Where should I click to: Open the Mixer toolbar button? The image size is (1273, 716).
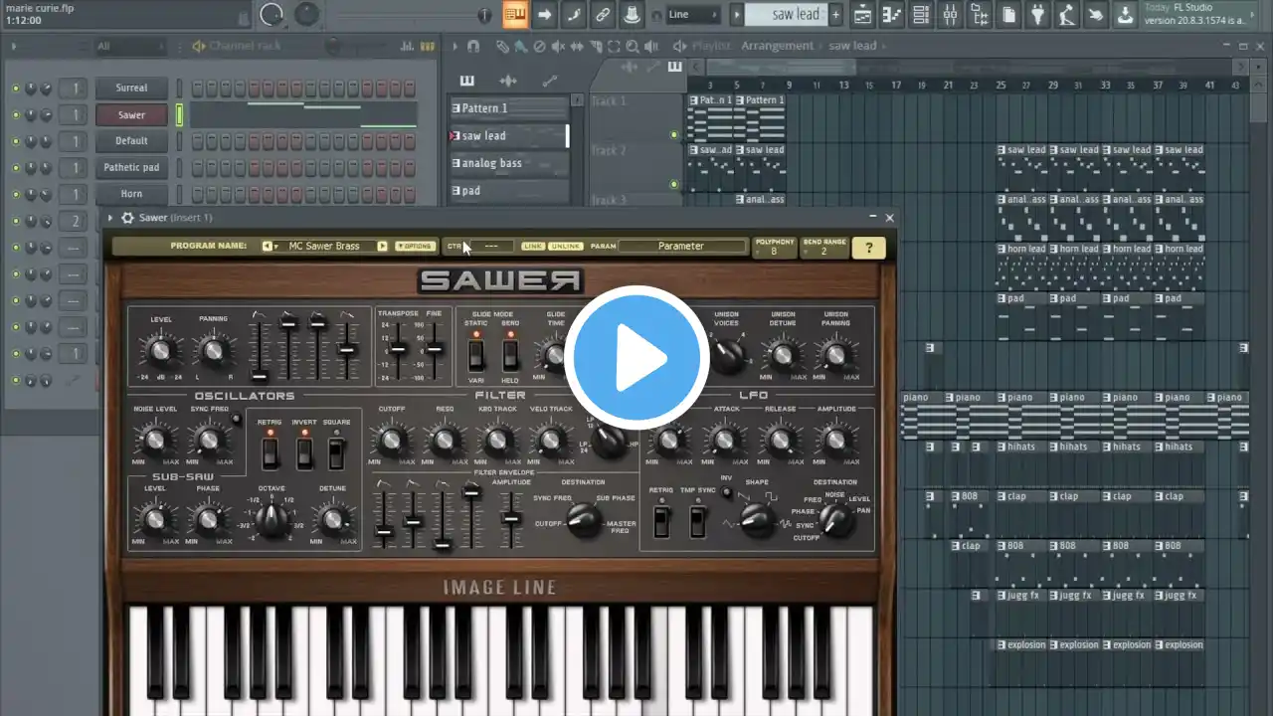[x=950, y=14]
